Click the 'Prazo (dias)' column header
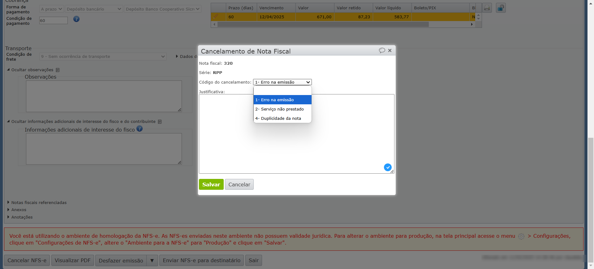The height and width of the screenshot is (269, 594). click(241, 8)
